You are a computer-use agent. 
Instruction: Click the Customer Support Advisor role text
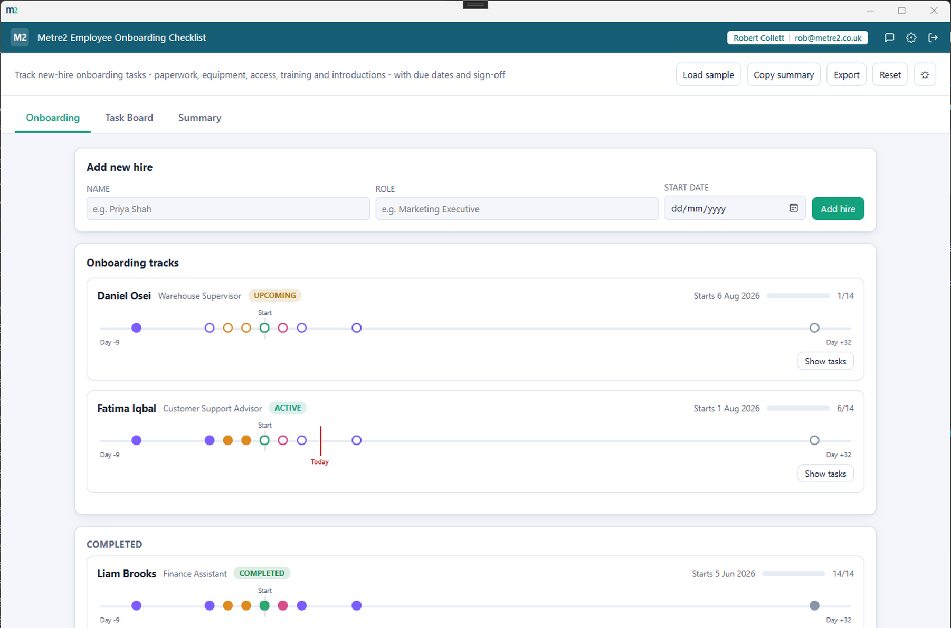tap(212, 409)
